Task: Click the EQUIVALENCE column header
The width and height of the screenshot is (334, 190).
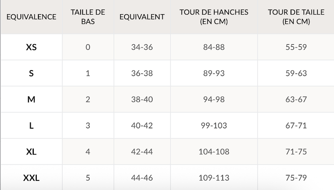Action: tap(31, 17)
